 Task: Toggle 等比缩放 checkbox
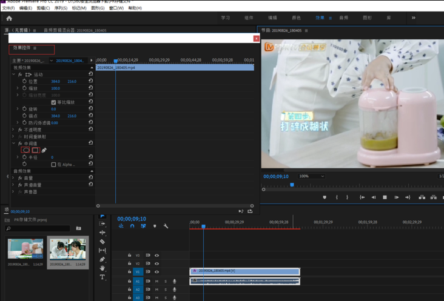(x=53, y=102)
